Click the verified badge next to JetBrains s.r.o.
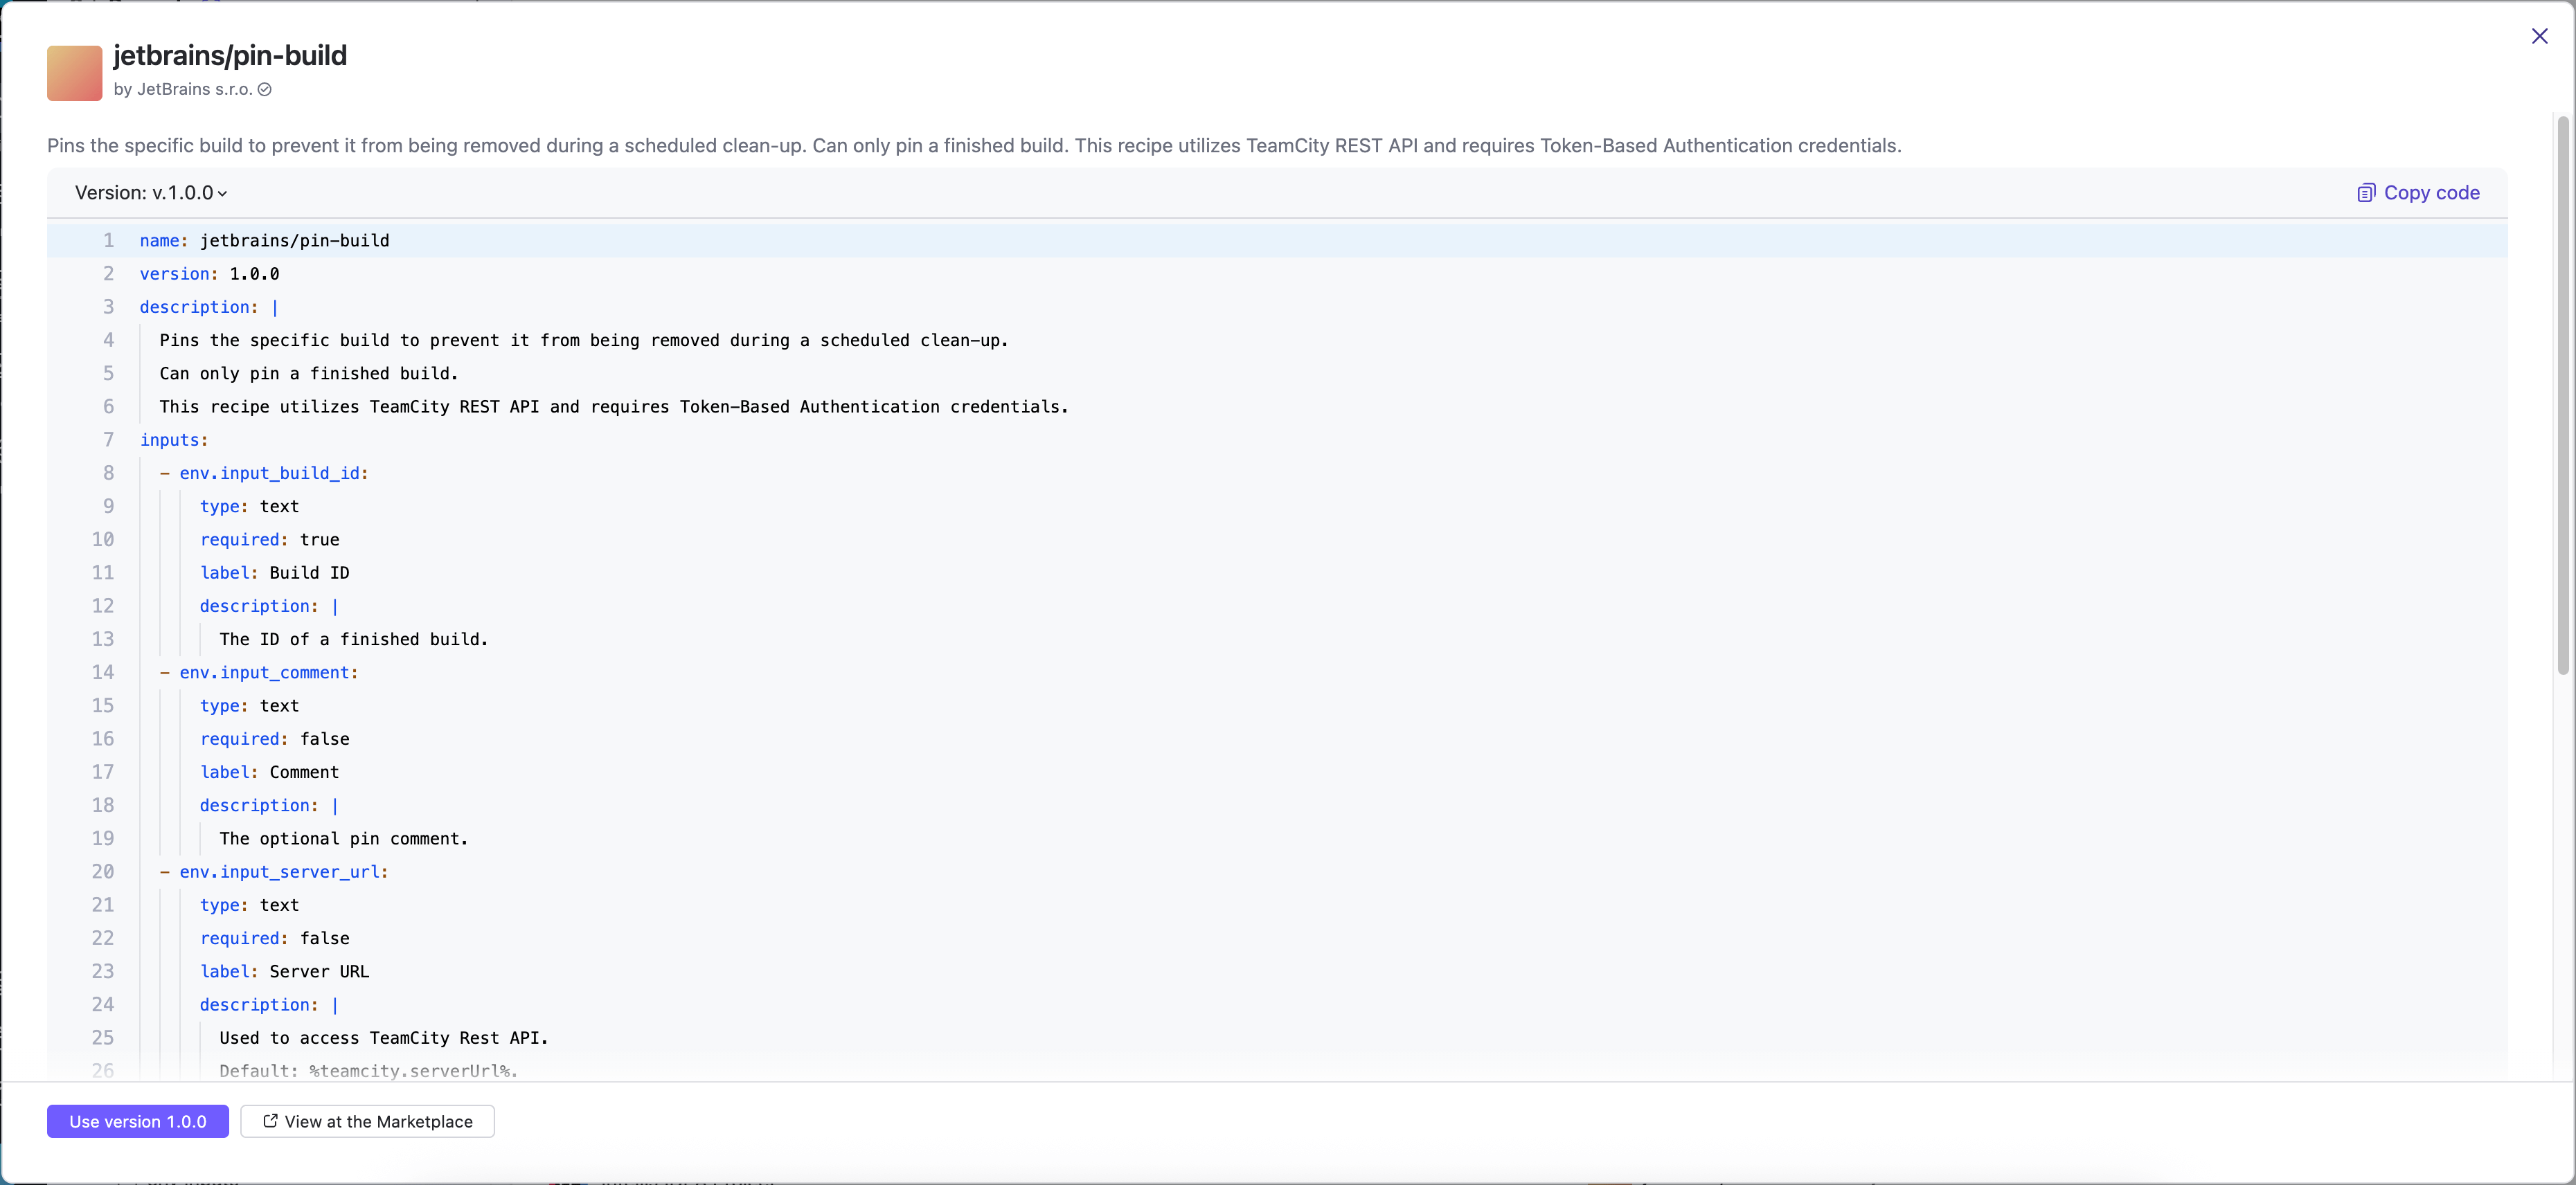This screenshot has height=1185, width=2576. point(265,90)
